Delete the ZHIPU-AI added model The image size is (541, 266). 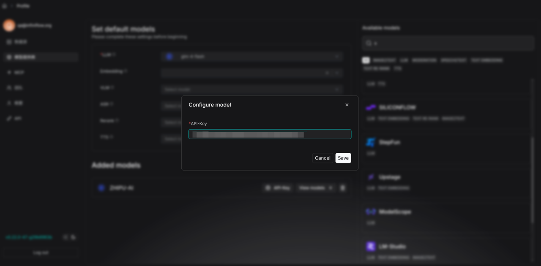click(x=343, y=188)
